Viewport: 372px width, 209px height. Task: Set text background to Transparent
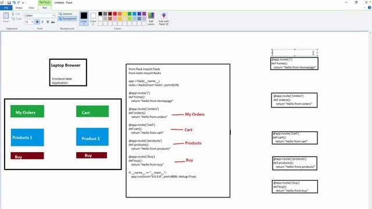(x=67, y=19)
